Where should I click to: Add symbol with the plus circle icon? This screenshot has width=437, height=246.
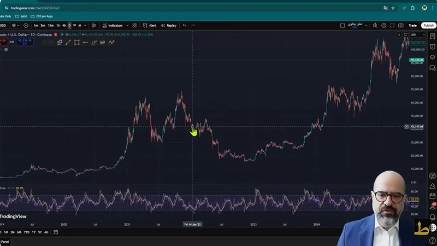coord(26,26)
